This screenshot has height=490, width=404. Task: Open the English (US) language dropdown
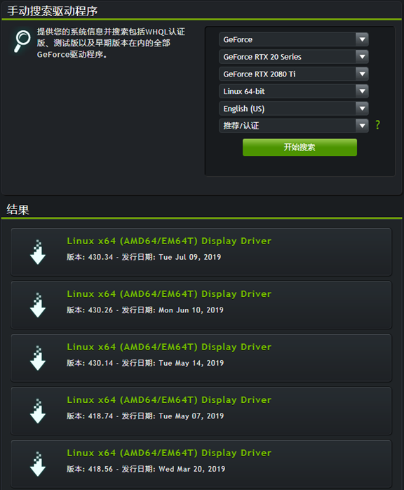pos(293,108)
